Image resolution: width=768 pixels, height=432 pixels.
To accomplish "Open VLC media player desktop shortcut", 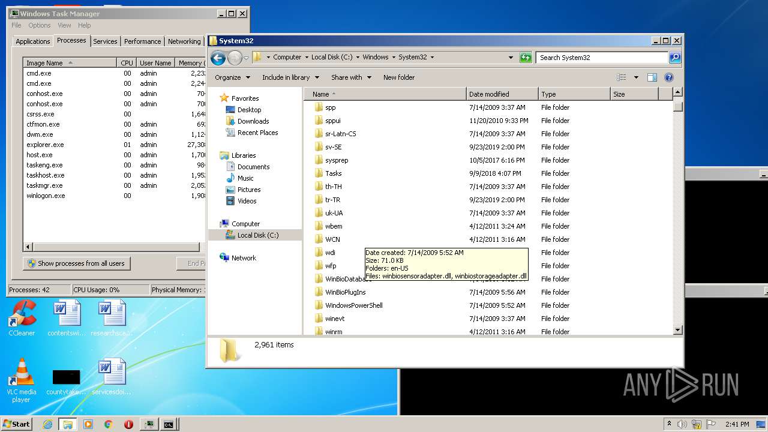I will [x=22, y=381].
